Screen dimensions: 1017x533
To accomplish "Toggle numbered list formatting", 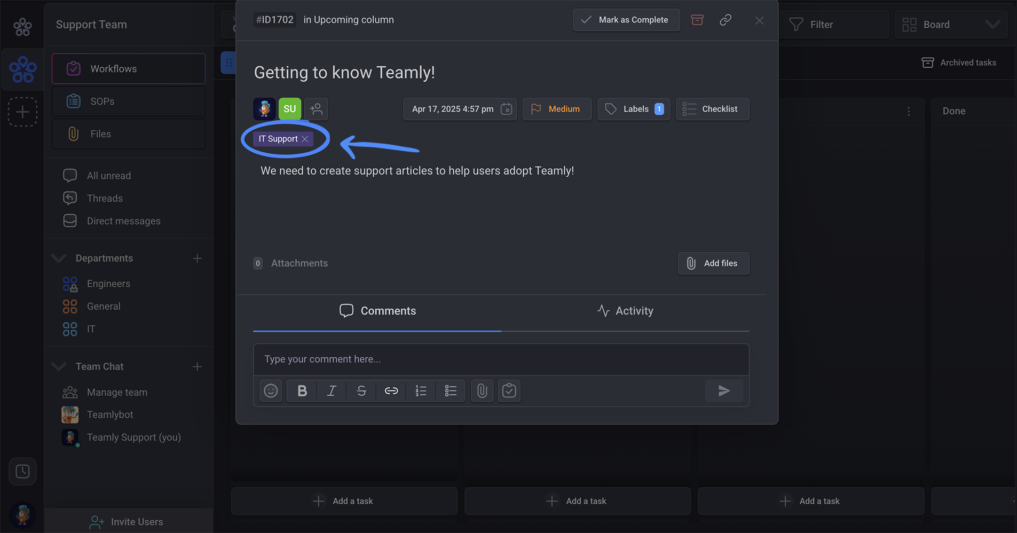I will pyautogui.click(x=421, y=391).
